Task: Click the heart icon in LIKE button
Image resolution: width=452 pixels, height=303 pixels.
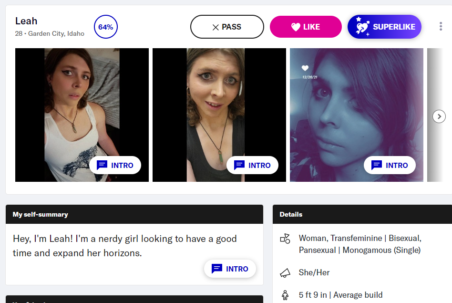Action: click(296, 27)
